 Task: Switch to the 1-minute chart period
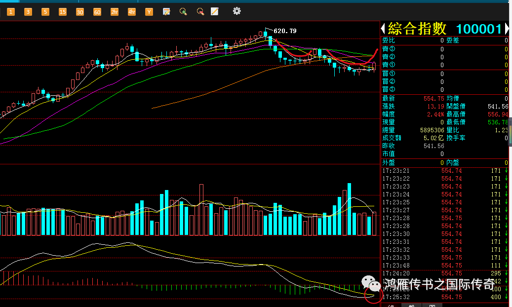coord(11,12)
